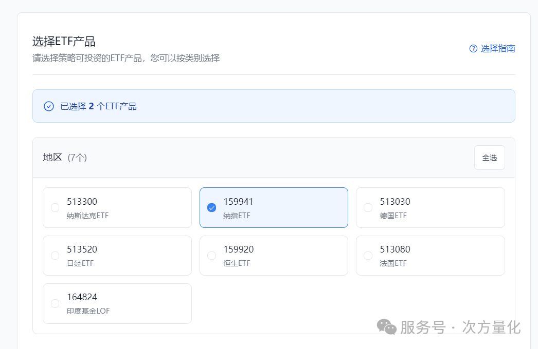Image resolution: width=538 pixels, height=349 pixels.
Task: Click the selected 159941 纳指ETF card
Action: pos(273,207)
